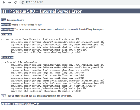Click the description sentence about unexpected condition

point(59,30)
